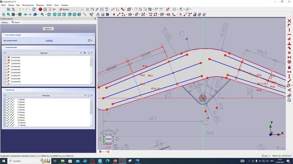Open elements list settings dropdown arrow
The width and height of the screenshot is (293, 164).
(92, 95)
